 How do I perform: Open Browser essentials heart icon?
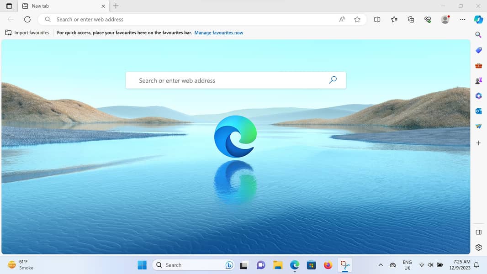(x=428, y=20)
